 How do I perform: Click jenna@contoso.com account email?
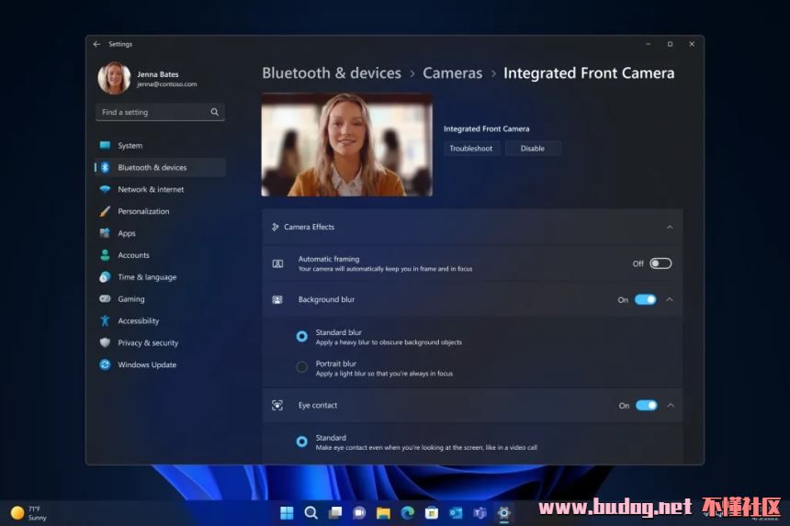click(x=167, y=84)
